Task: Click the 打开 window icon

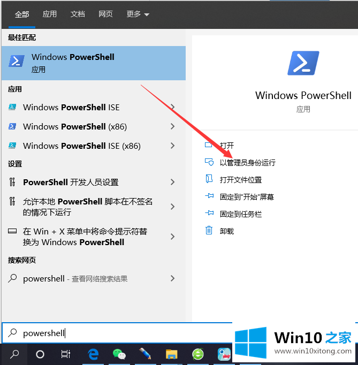Action: click(x=209, y=145)
